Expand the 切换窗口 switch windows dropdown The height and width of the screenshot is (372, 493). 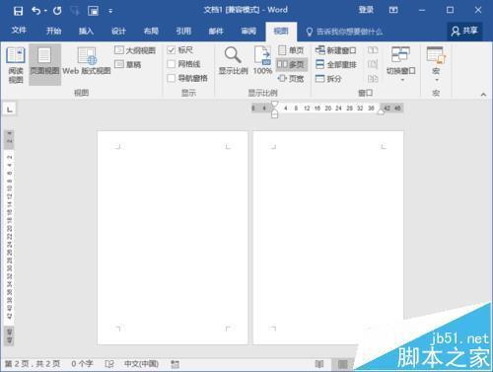tap(401, 64)
